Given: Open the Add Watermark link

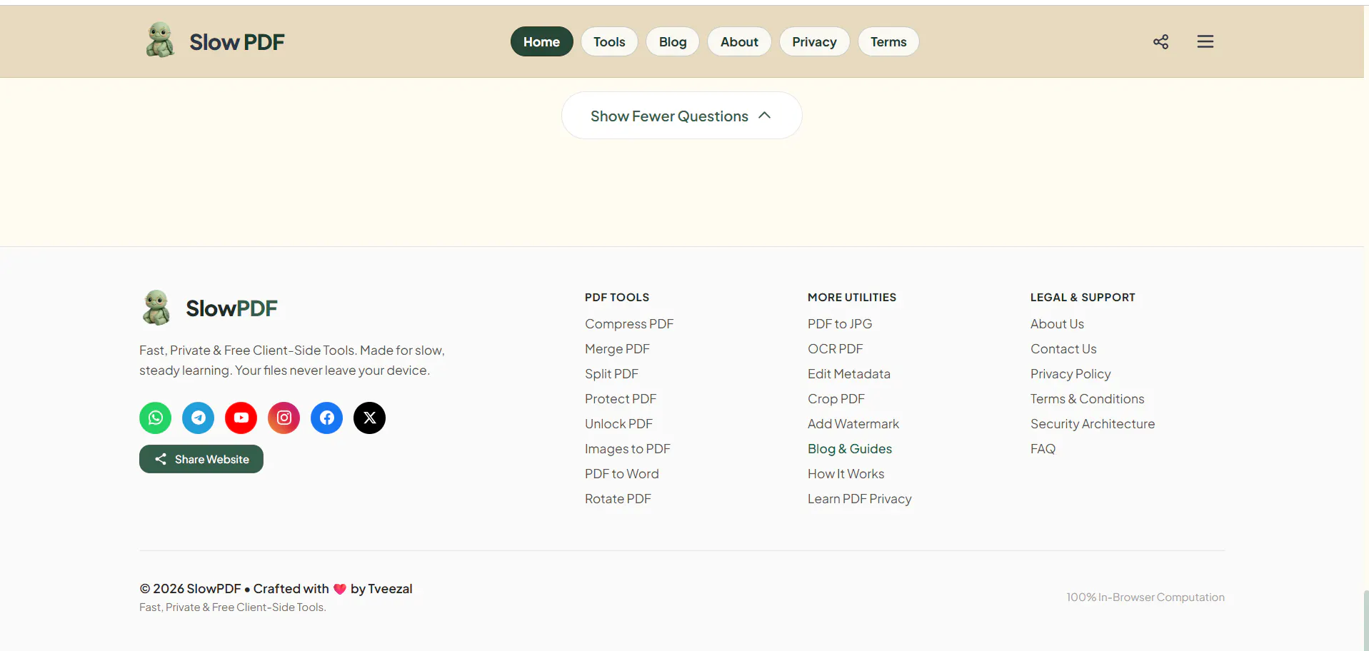Looking at the screenshot, I should [853, 424].
